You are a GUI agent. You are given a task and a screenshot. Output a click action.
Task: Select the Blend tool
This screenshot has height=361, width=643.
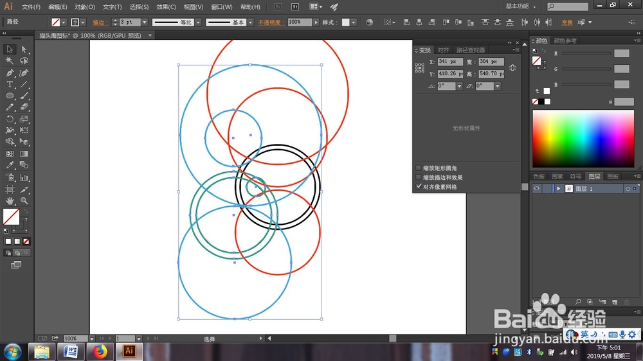tap(24, 165)
